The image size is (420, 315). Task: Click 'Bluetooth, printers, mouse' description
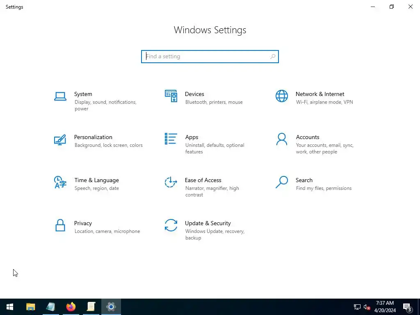(214, 102)
